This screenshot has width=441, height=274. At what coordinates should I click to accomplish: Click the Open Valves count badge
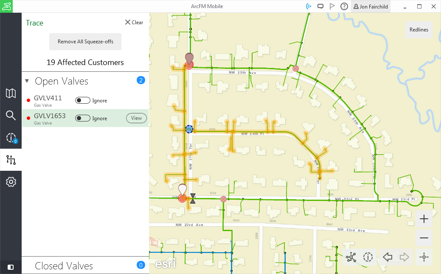tap(141, 80)
